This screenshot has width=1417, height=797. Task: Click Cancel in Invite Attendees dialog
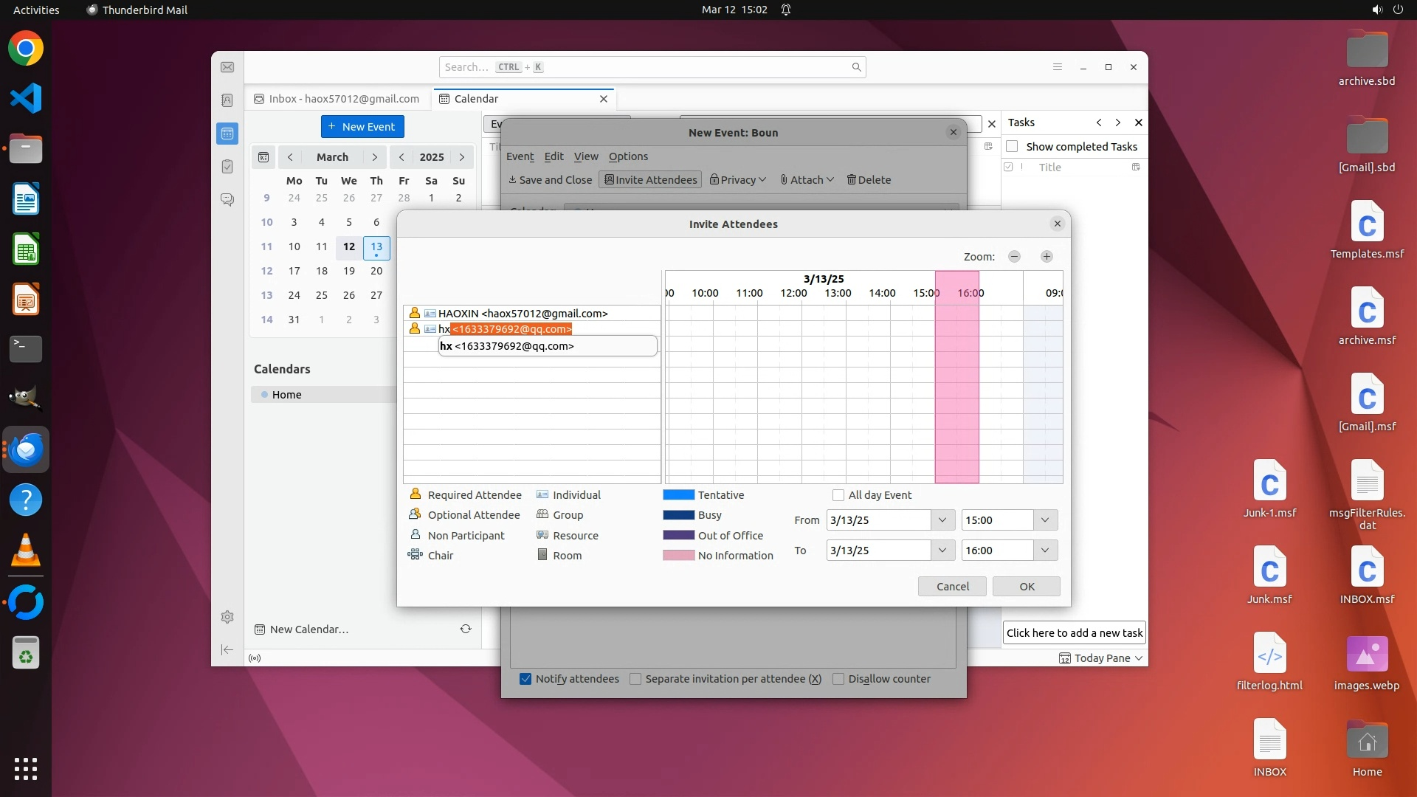pyautogui.click(x=952, y=587)
